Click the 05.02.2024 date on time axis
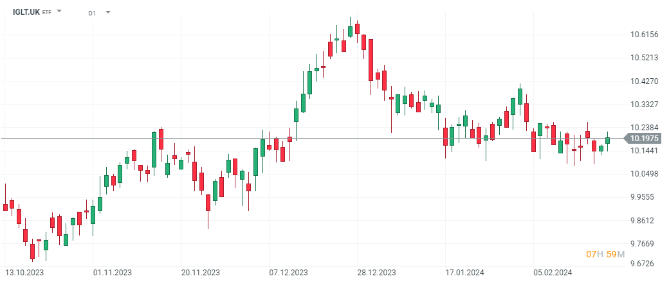Screen dimensions: 669x283 [553, 272]
